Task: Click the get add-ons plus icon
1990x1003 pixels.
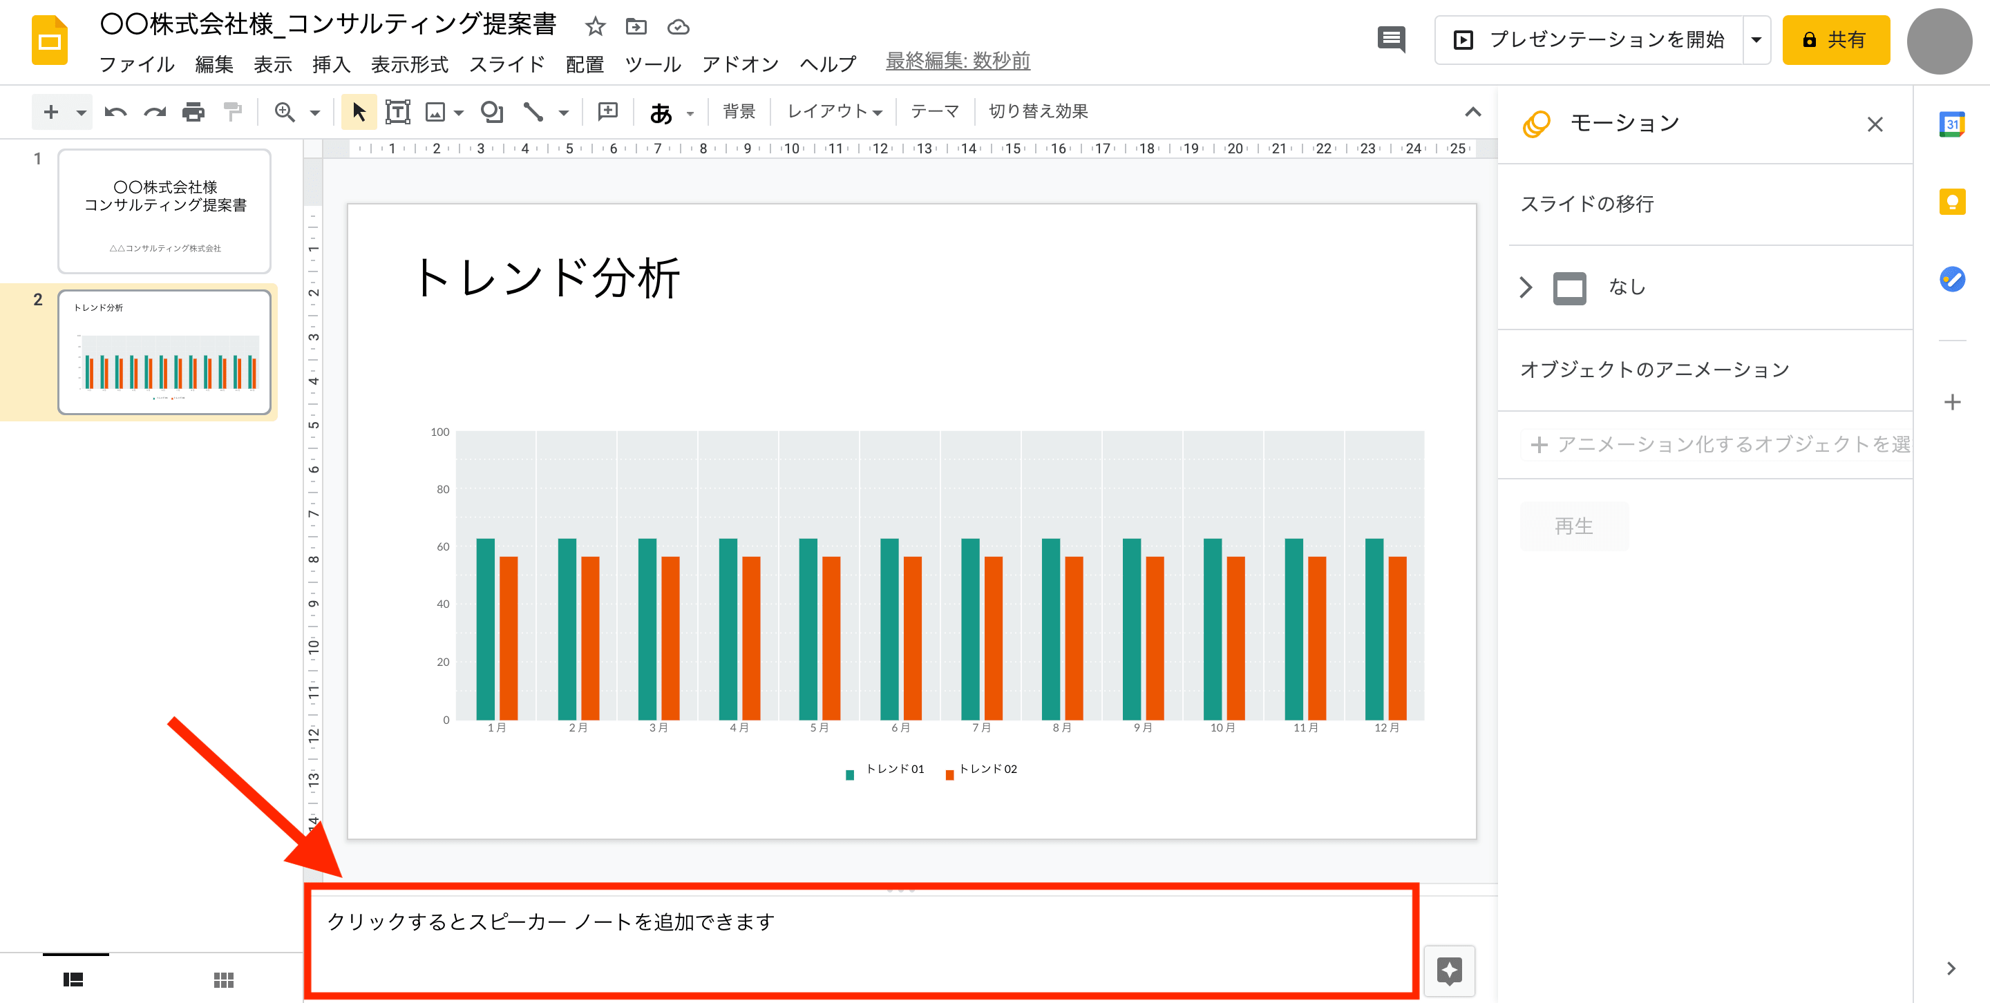Action: click(1952, 402)
